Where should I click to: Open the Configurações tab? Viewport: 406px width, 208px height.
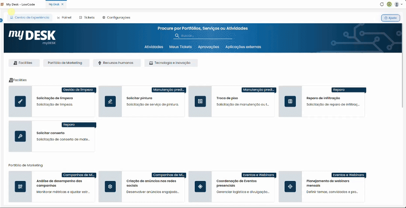click(116, 18)
